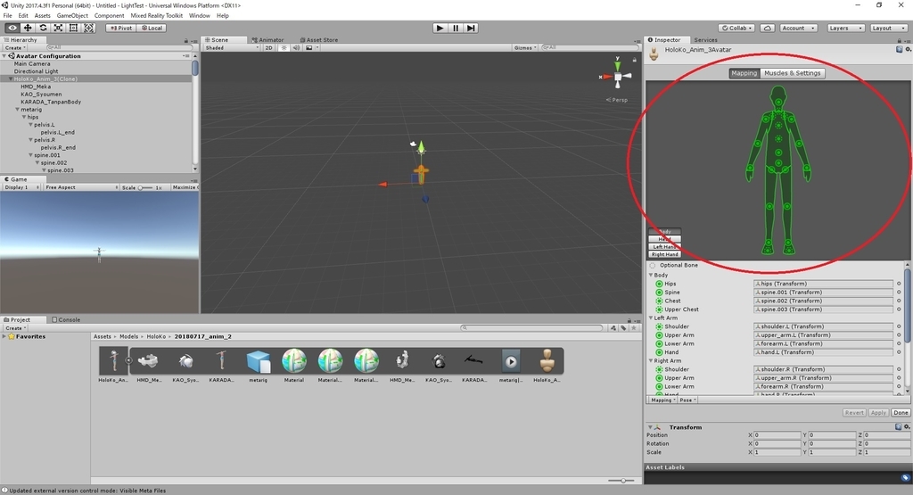913x495 pixels.
Task: Adjust the project icon size slider
Action: point(621,481)
